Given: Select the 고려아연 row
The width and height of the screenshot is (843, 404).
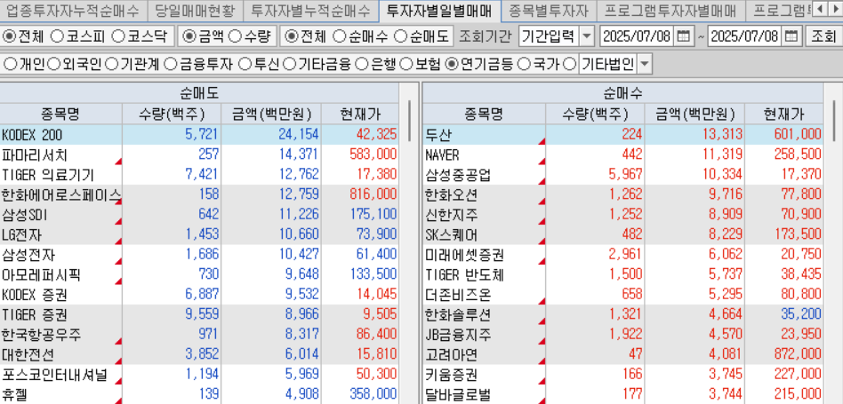Looking at the screenshot, I should click(623, 355).
